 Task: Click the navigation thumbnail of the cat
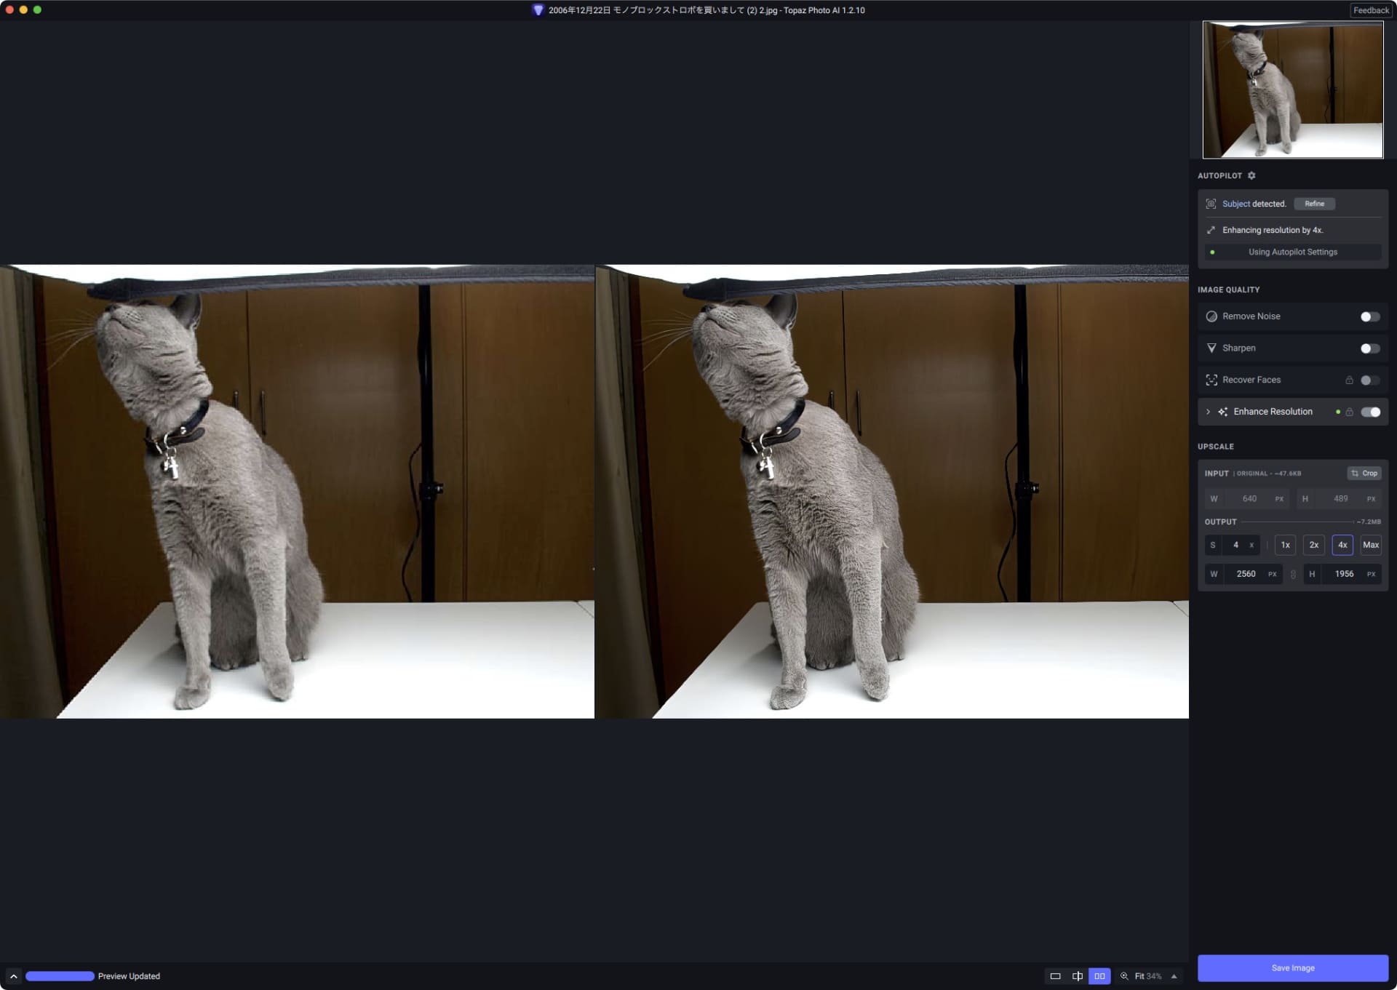(x=1293, y=89)
